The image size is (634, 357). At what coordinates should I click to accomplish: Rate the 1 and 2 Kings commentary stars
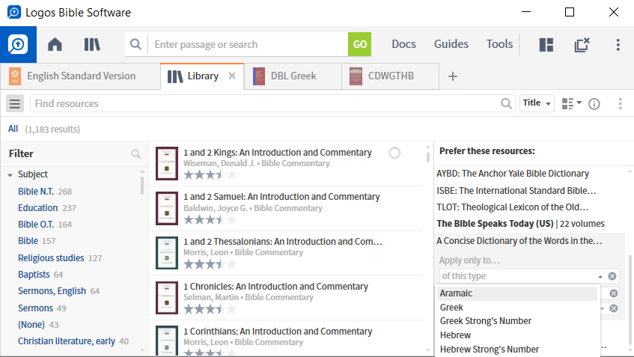click(x=210, y=174)
